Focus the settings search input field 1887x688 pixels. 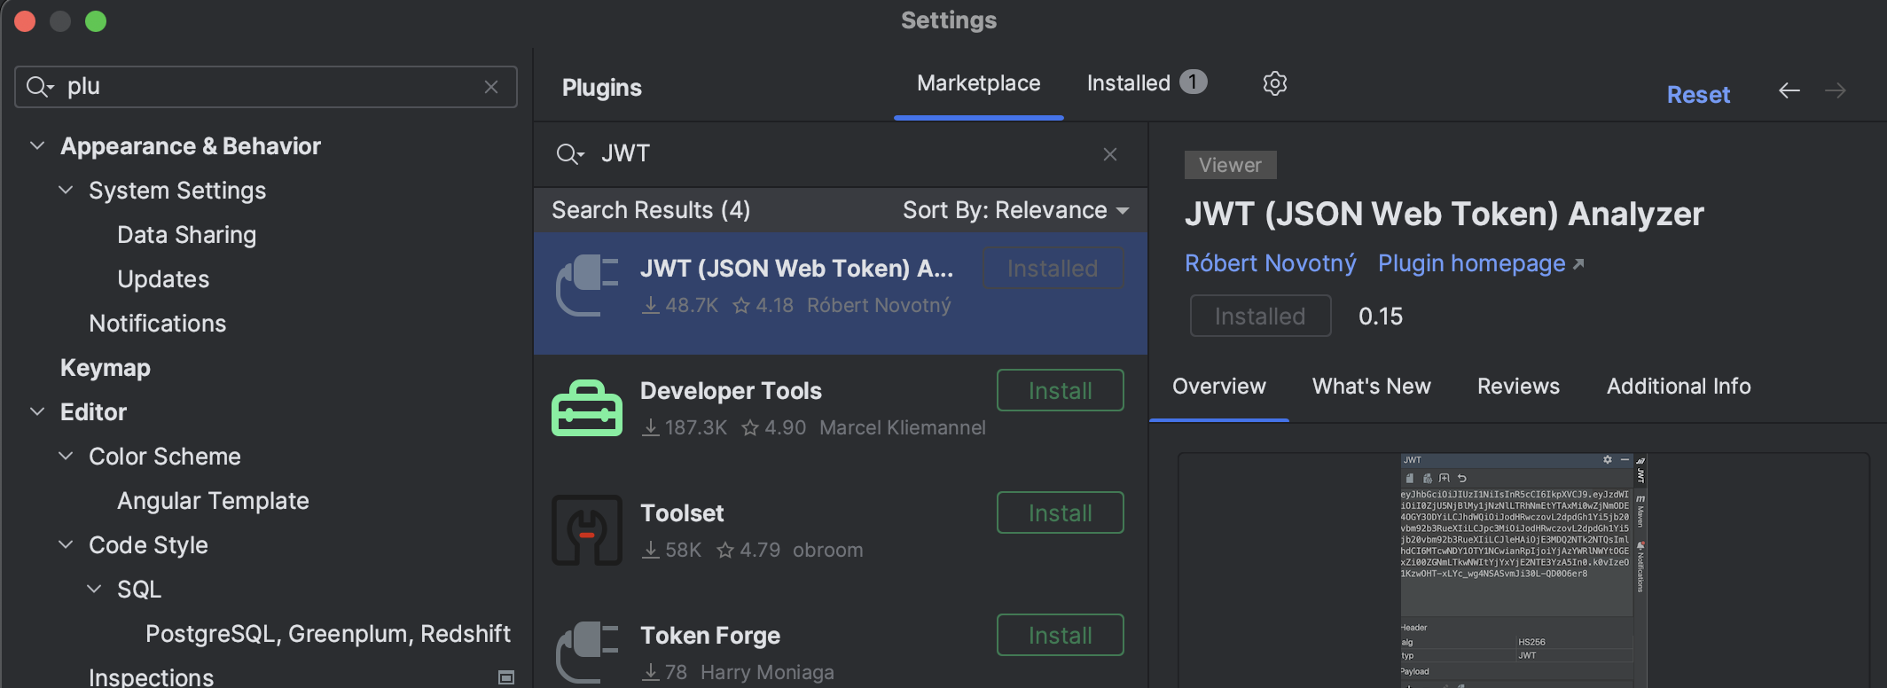266,87
